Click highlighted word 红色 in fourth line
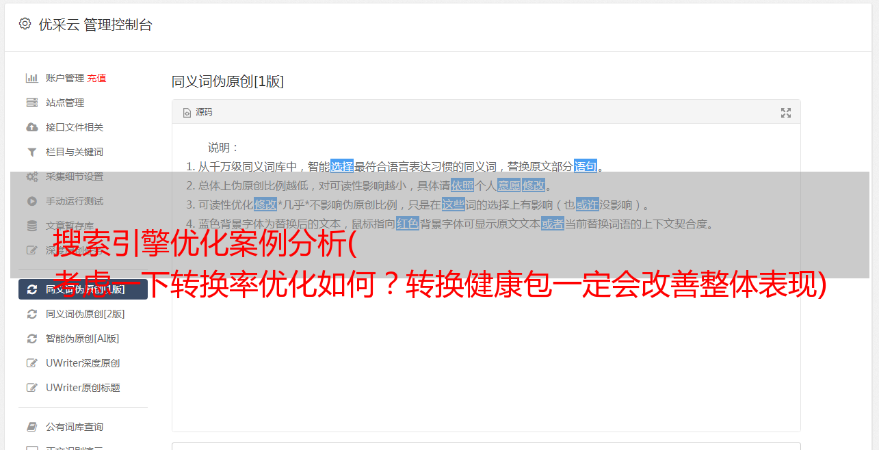Viewport: 879px width, 450px height. (x=408, y=224)
